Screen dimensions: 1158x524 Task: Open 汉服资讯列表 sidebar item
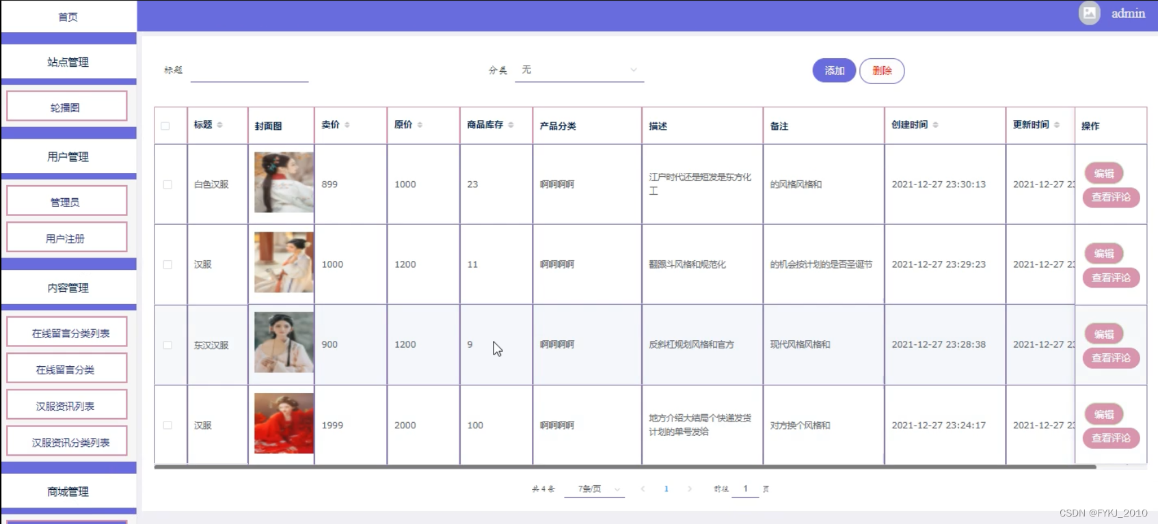coord(67,405)
